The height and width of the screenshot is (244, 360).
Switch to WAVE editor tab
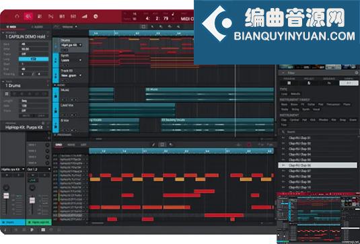pos(71,145)
